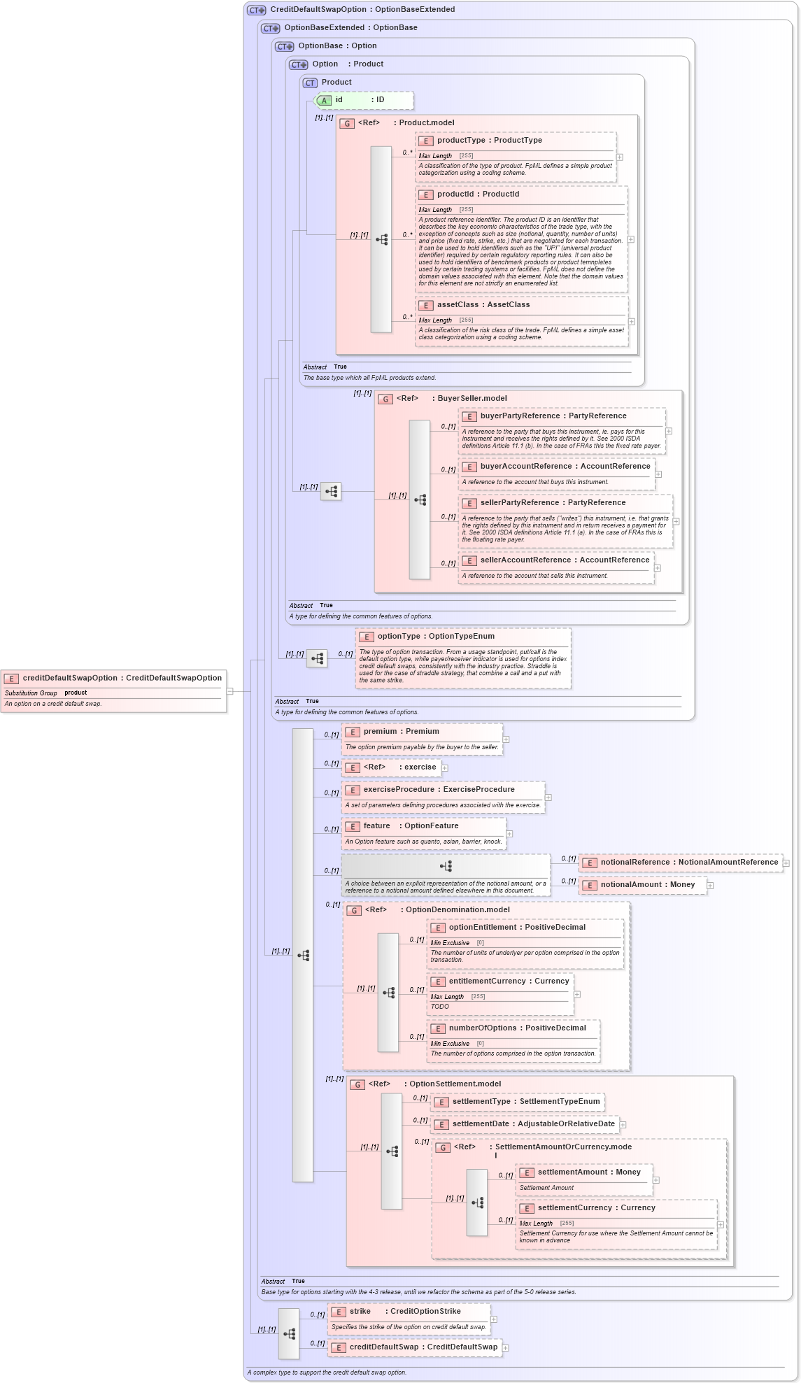
Task: Select the exerciseProcedure : ExerciseProcedure label
Action: pos(439,790)
